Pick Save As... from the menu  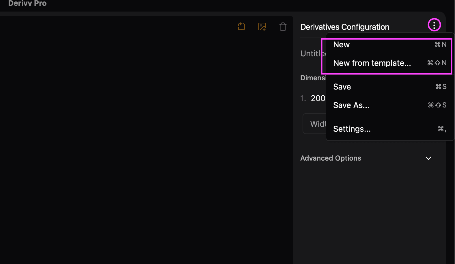[x=351, y=105]
